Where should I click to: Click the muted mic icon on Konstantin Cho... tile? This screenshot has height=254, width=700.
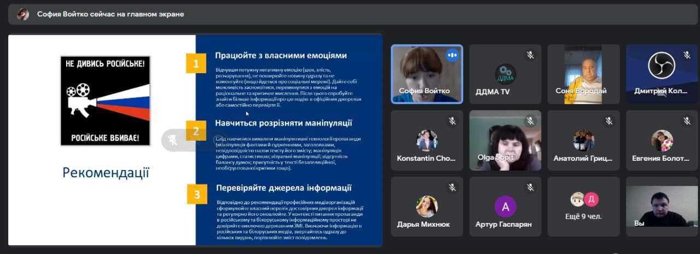click(452, 121)
